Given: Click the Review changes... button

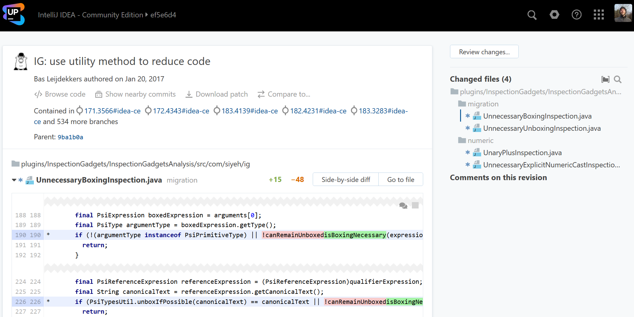Looking at the screenshot, I should point(484,52).
